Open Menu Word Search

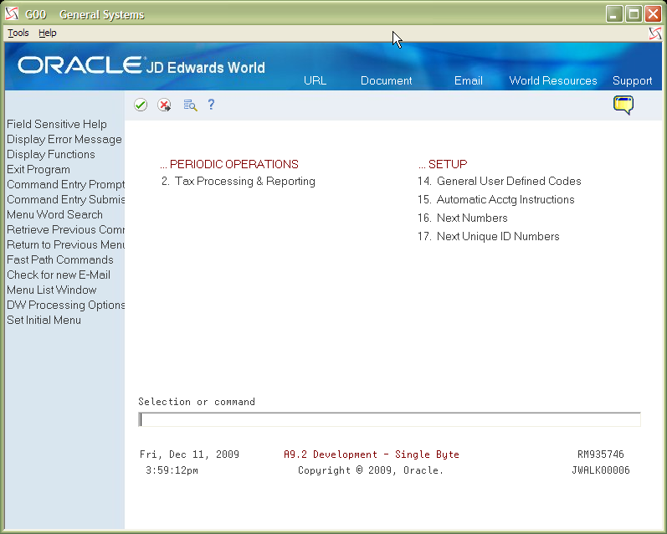point(54,214)
